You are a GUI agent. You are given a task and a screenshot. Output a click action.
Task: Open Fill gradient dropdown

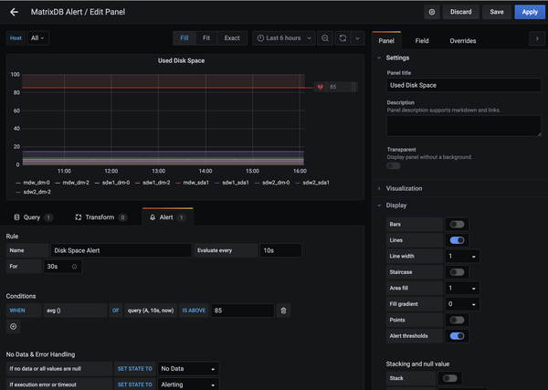coord(462,304)
